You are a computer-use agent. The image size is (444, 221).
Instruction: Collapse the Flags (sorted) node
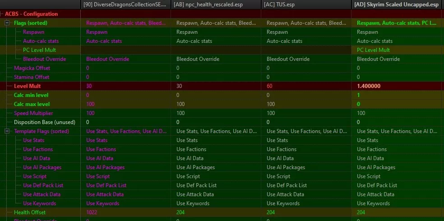[x=7, y=23]
